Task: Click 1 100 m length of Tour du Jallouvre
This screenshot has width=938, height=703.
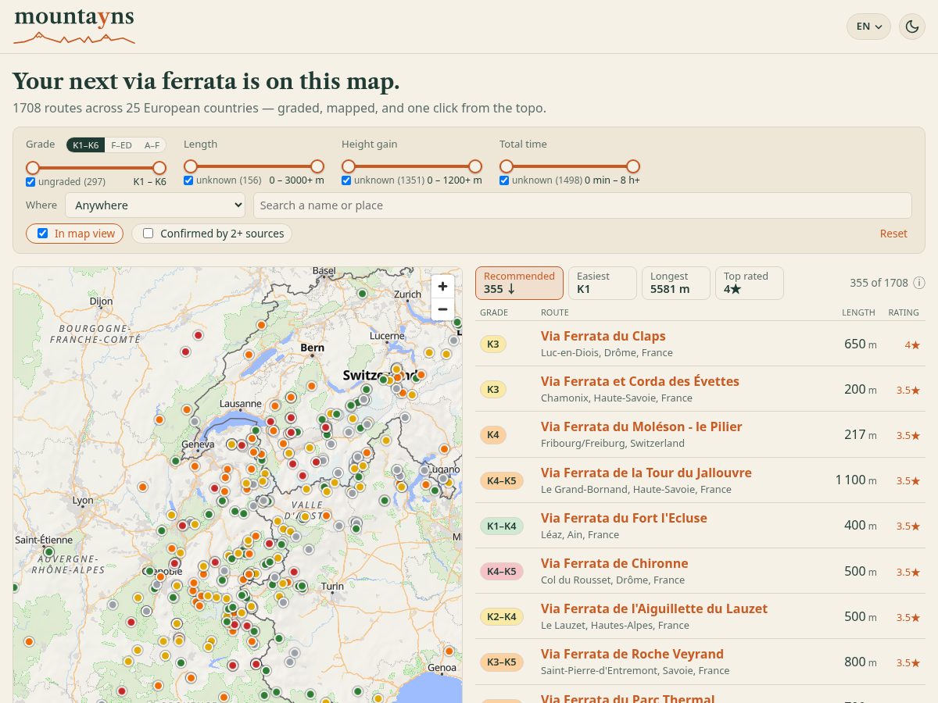Action: pos(856,480)
